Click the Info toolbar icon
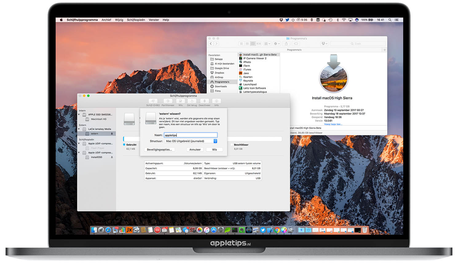Viewport: 461px width, 263px height. point(216,101)
